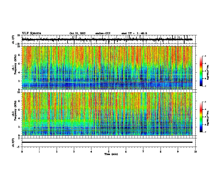Click the "-3" label on ch.1 colorbar
Screen dimensions: 220x170
tap(205, 56)
